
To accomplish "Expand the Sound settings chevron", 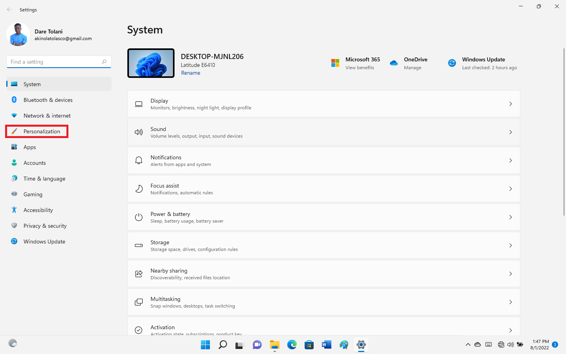I will 511,132.
